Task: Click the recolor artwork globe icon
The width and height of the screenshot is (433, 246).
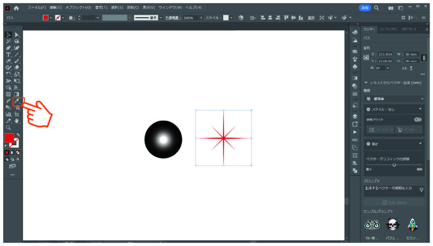Action: [x=241, y=18]
